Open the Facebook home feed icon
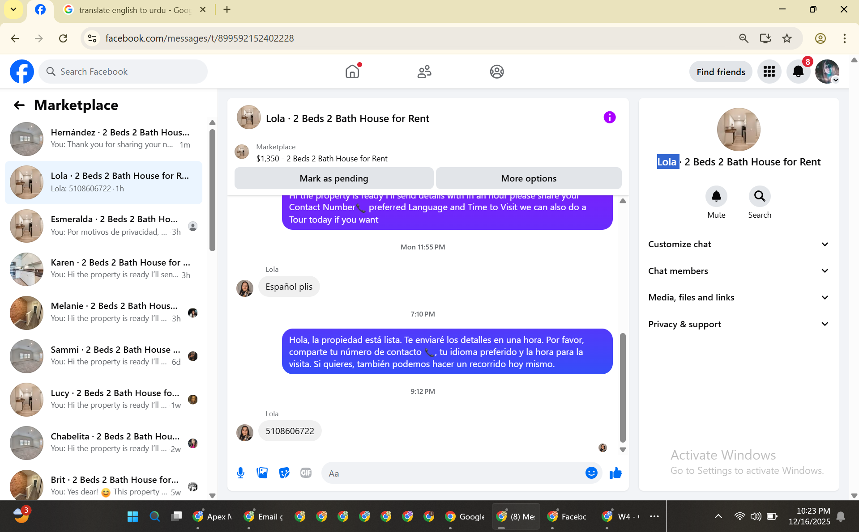Screen dimensions: 859x532 pos(353,72)
